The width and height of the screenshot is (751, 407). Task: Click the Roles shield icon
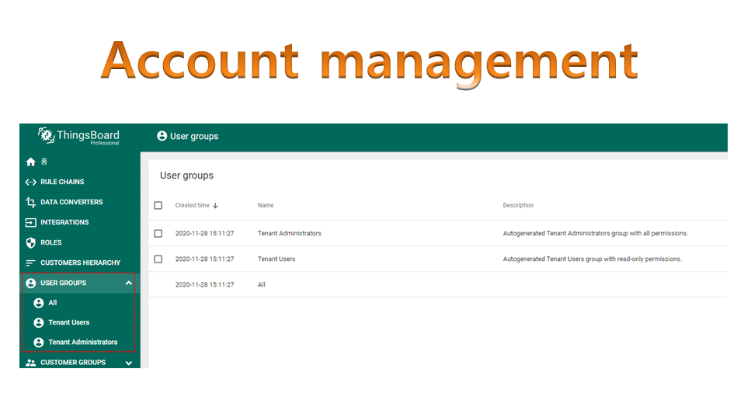[30, 243]
